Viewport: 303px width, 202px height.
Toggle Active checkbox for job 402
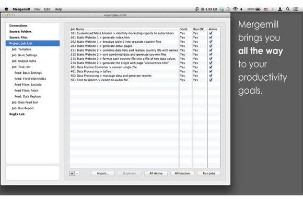point(211,75)
